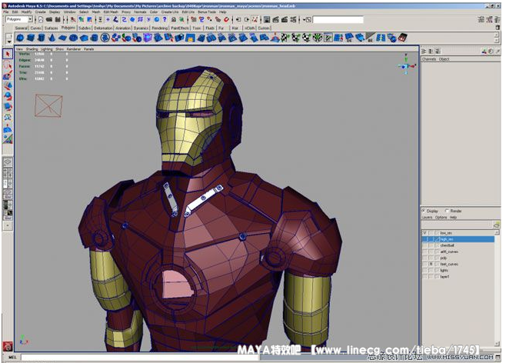Click the red magnet snap icon

click(x=226, y=20)
